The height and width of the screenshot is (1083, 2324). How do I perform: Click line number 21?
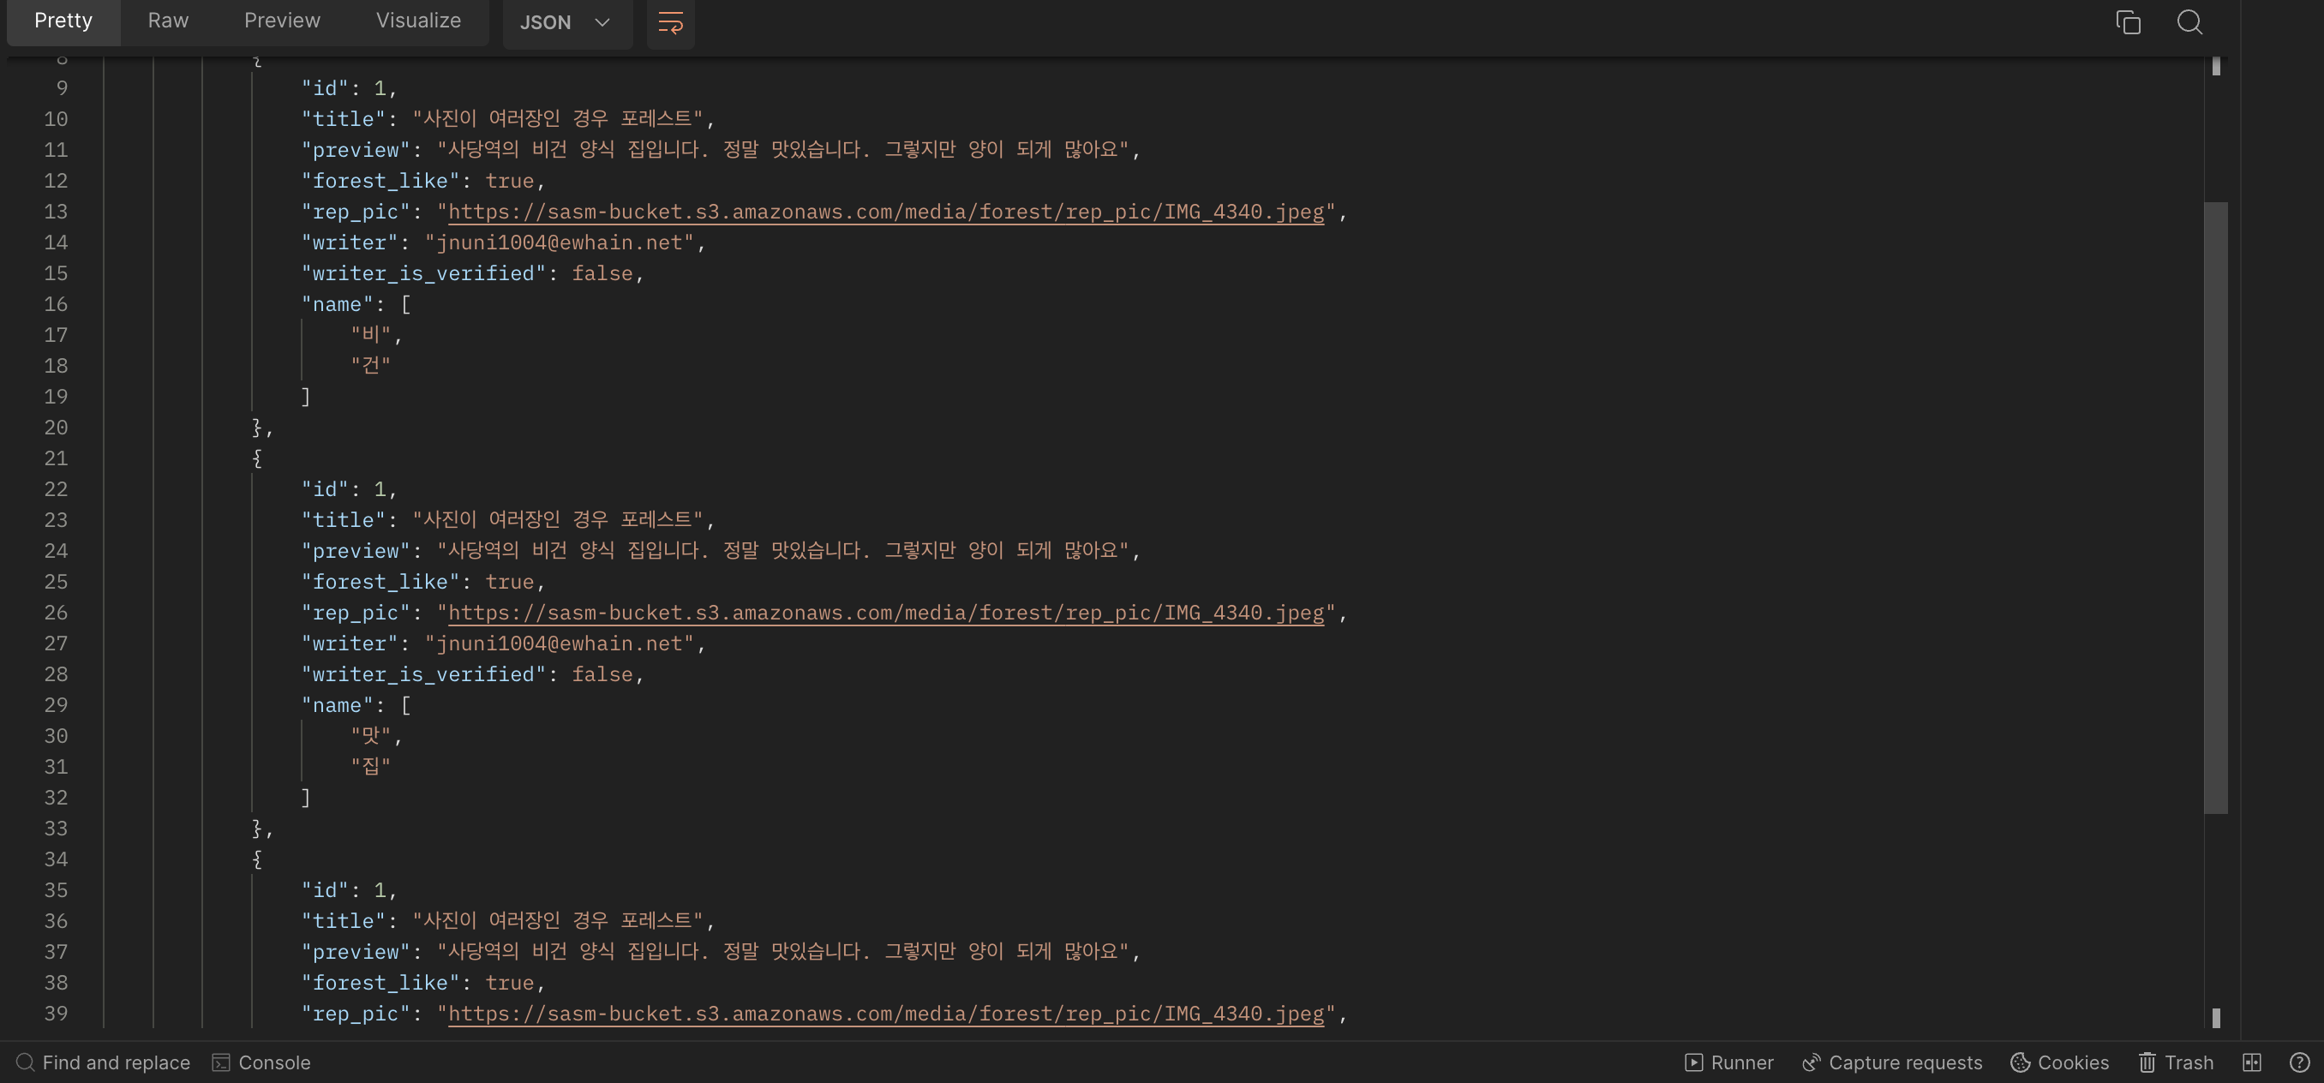(x=56, y=459)
